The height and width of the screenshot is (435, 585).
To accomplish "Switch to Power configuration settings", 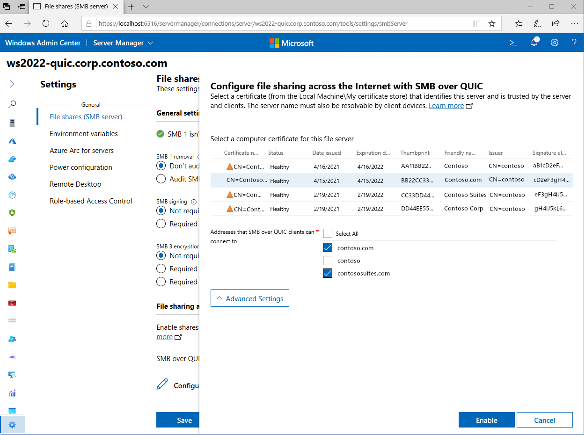I will (81, 167).
